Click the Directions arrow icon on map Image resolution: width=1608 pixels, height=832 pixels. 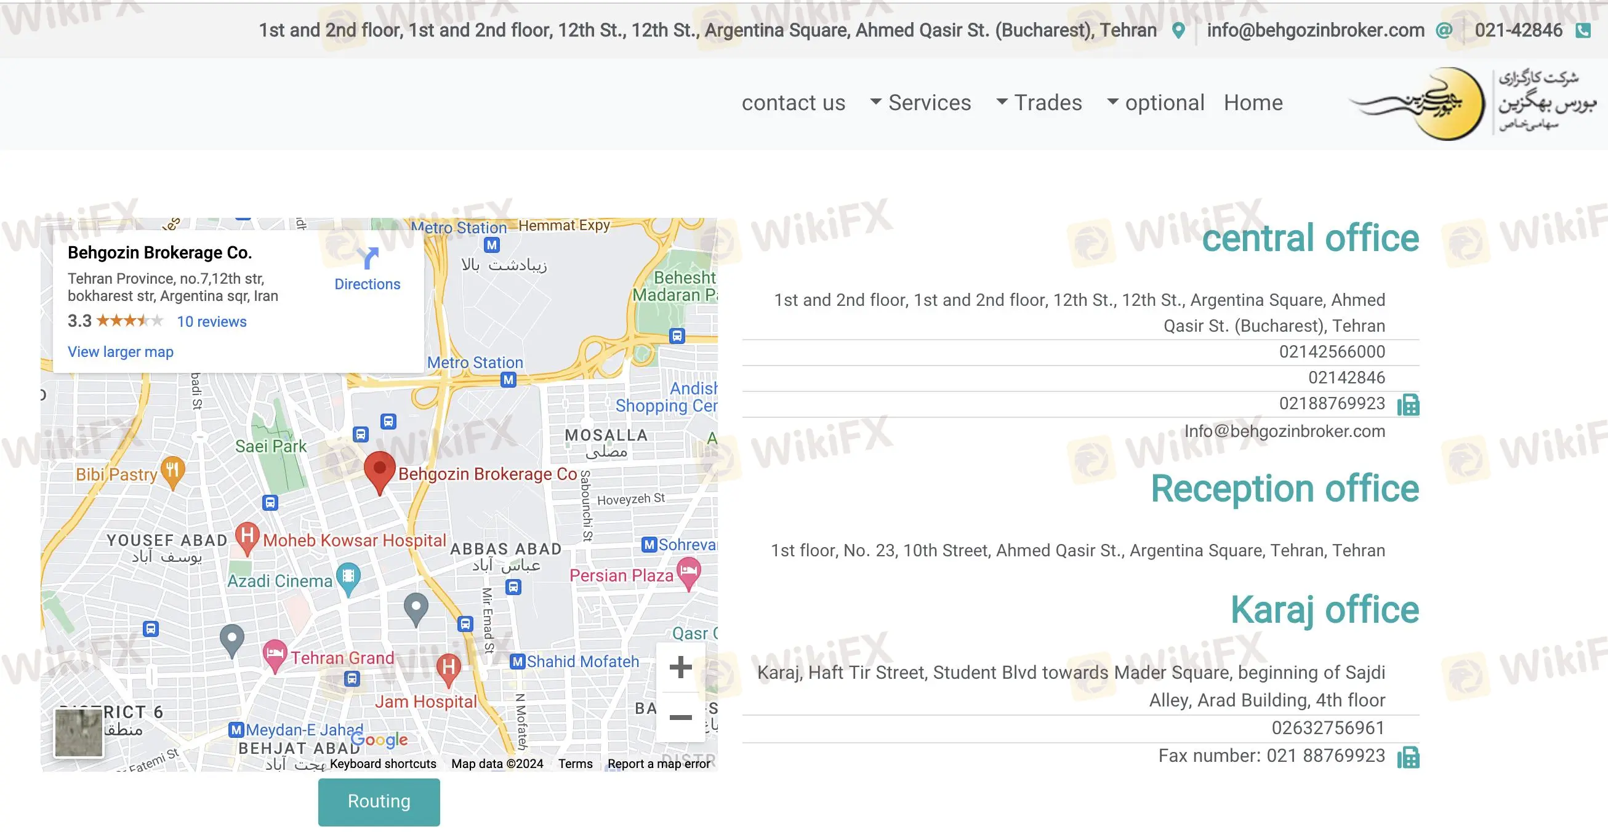pyautogui.click(x=368, y=258)
